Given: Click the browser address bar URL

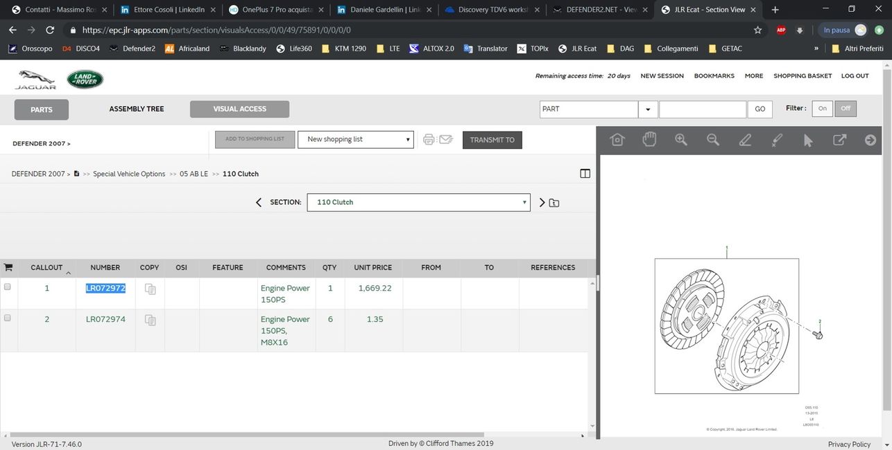Looking at the screenshot, I should [x=216, y=30].
